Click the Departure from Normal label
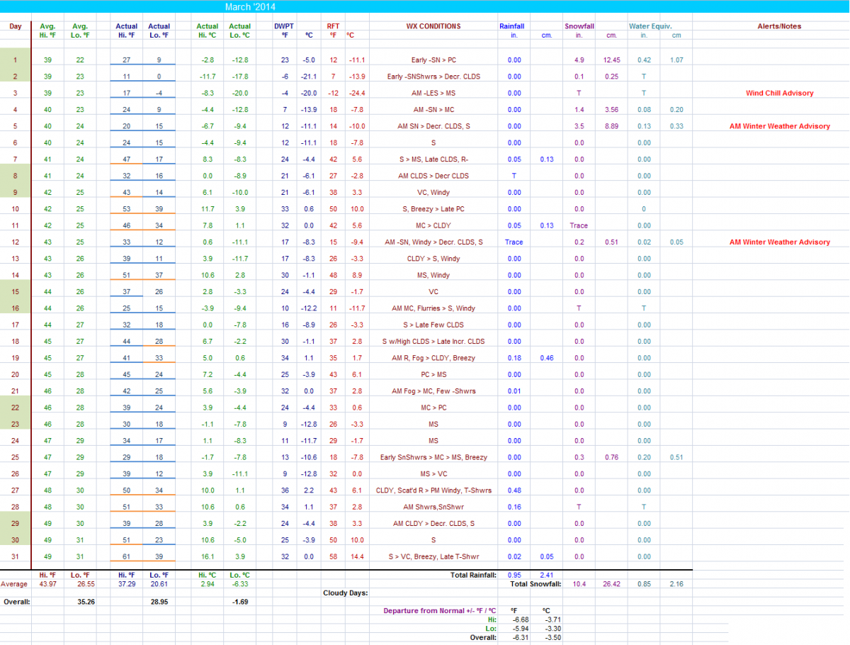850x645 pixels. tap(440, 610)
